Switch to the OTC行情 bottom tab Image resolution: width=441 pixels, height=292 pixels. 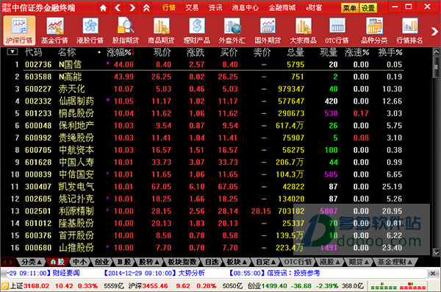click(298, 262)
